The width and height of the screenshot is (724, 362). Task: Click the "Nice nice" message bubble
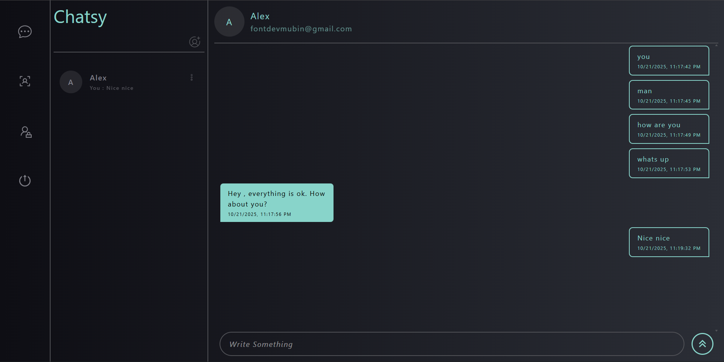669,242
